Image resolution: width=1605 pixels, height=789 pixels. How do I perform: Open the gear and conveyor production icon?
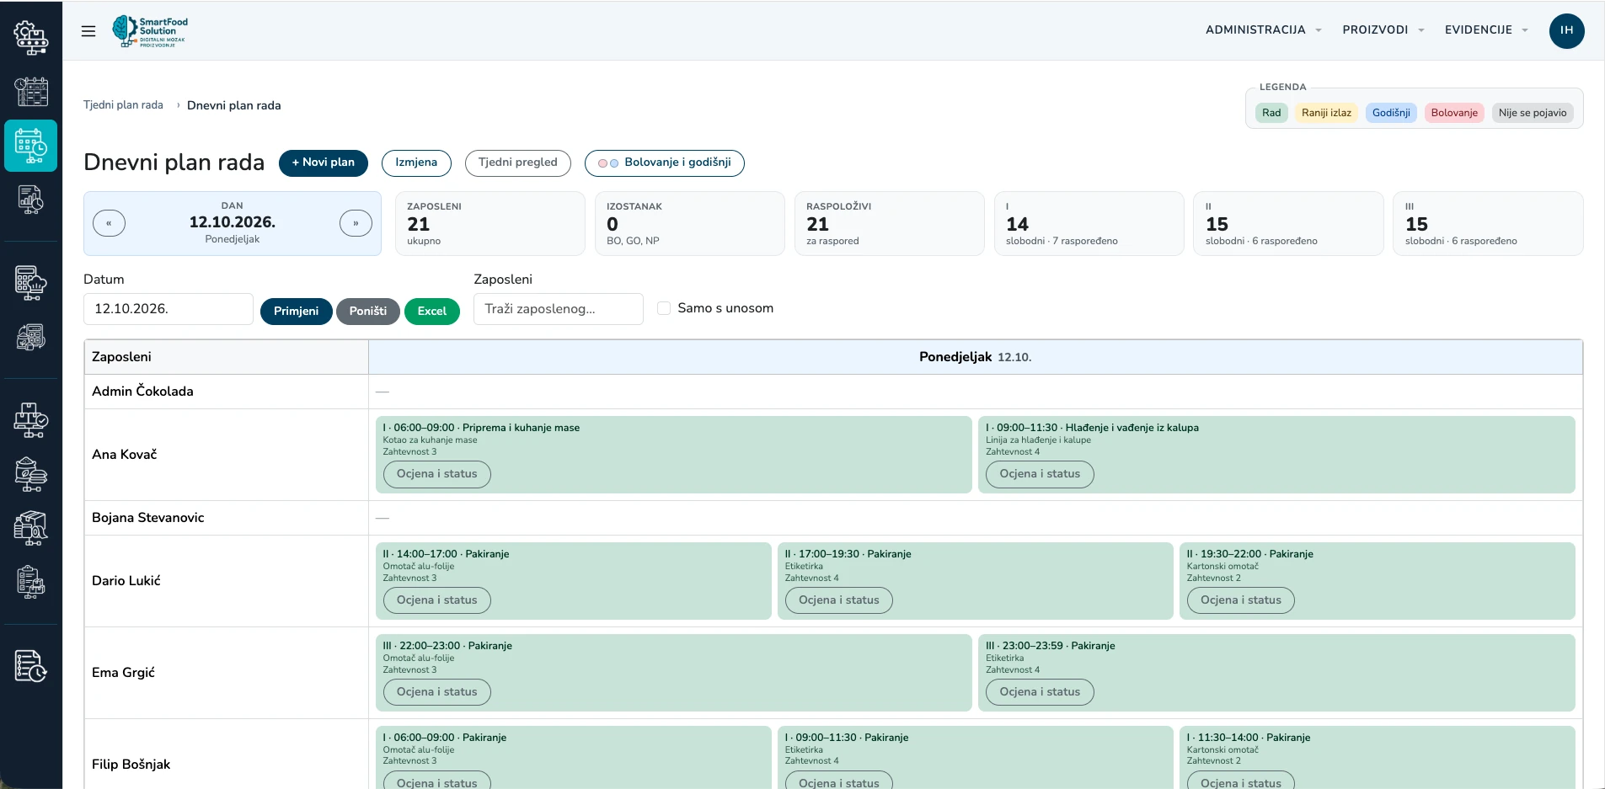(31, 37)
